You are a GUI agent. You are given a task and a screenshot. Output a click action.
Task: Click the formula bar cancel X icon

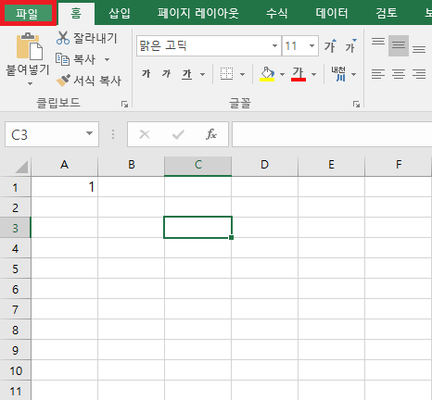click(145, 134)
